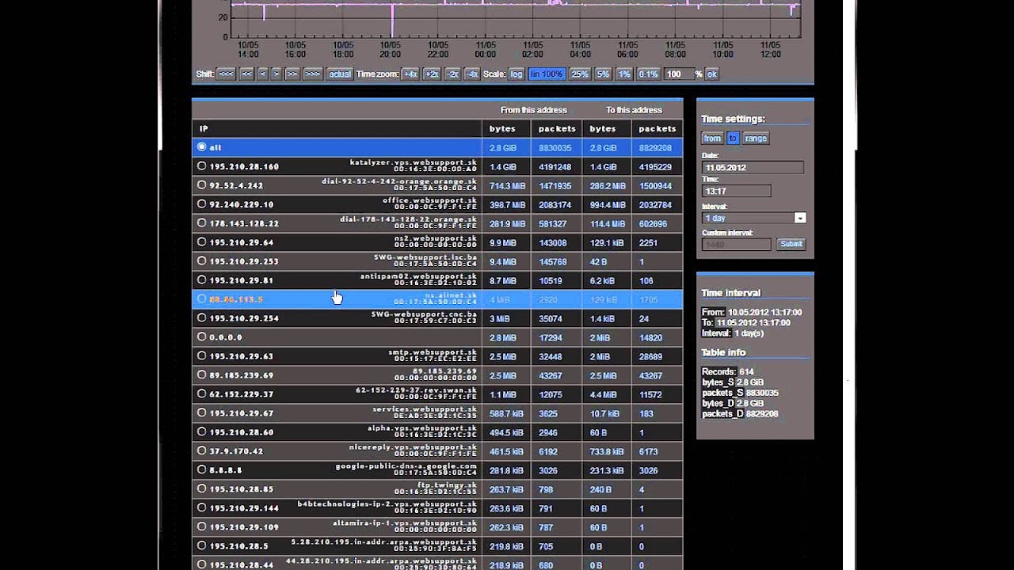The image size is (1014, 570).
Task: Set scale to 5%
Action: click(603, 74)
